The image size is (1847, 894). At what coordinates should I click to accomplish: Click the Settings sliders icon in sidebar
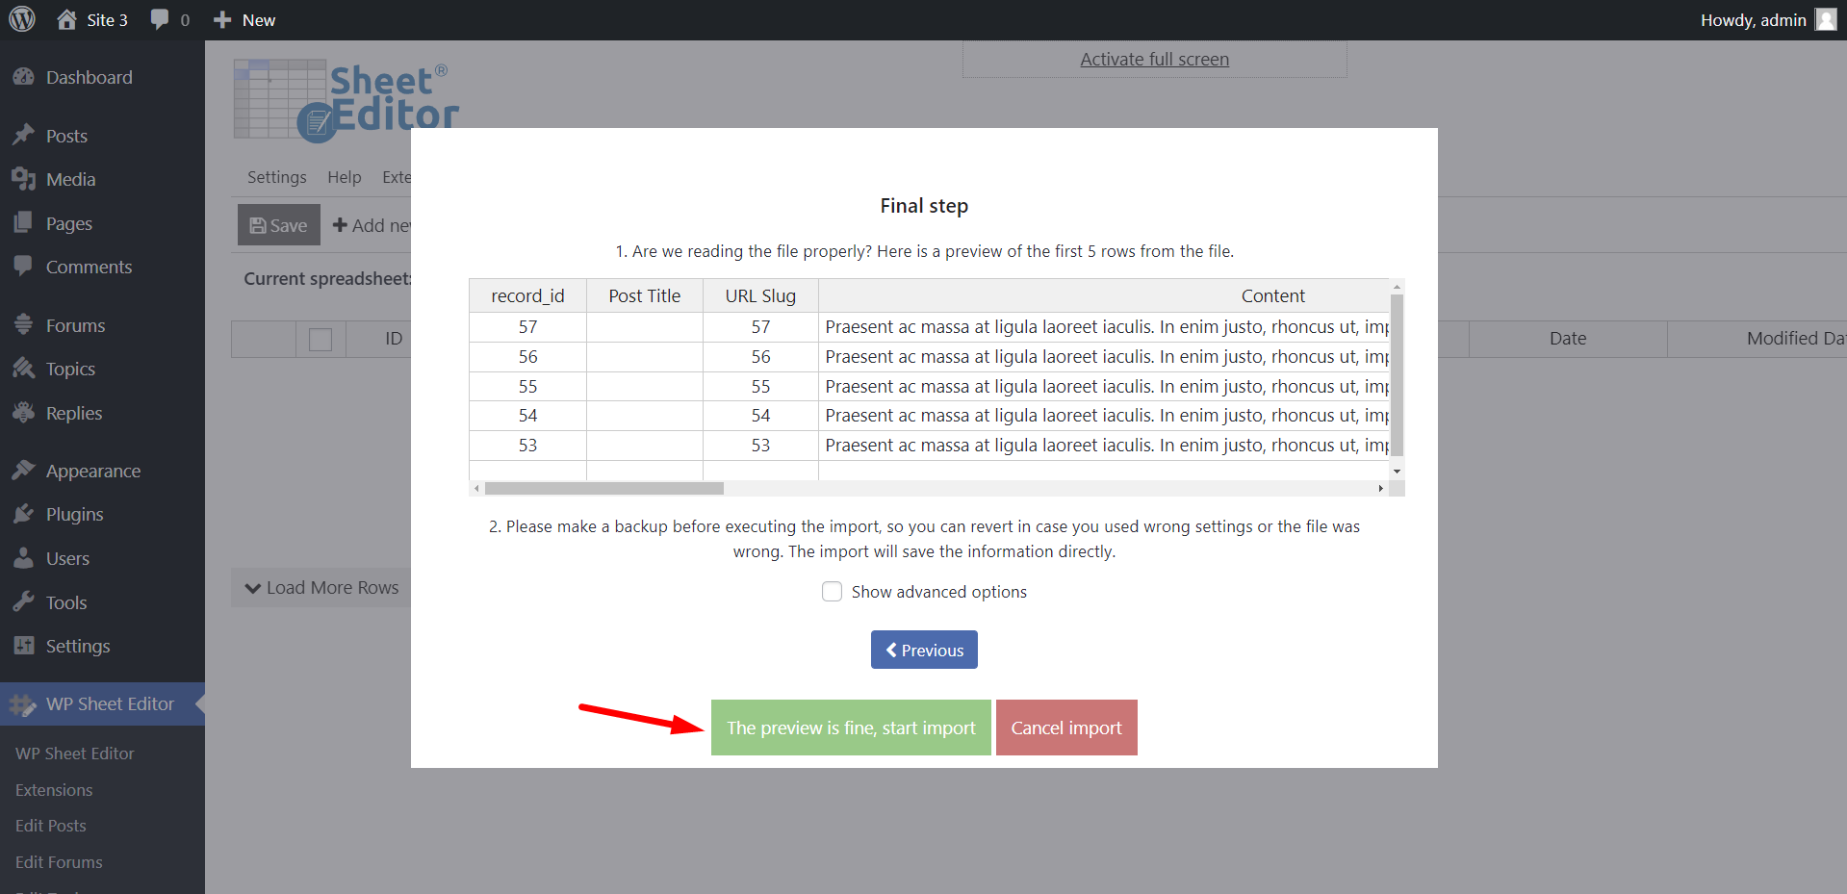click(24, 646)
